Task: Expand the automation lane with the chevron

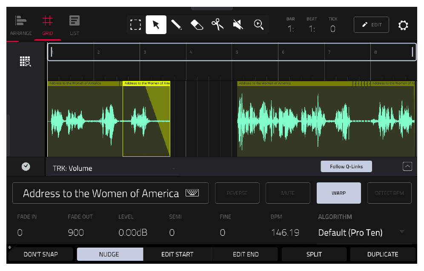Action: click(x=407, y=167)
